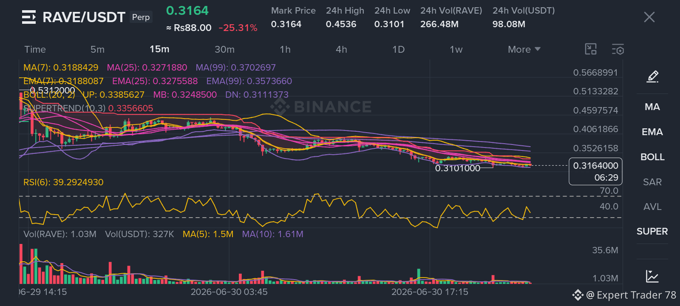The height and width of the screenshot is (306, 680).
Task: Toggle the SUPER trend indicator
Action: click(x=652, y=232)
